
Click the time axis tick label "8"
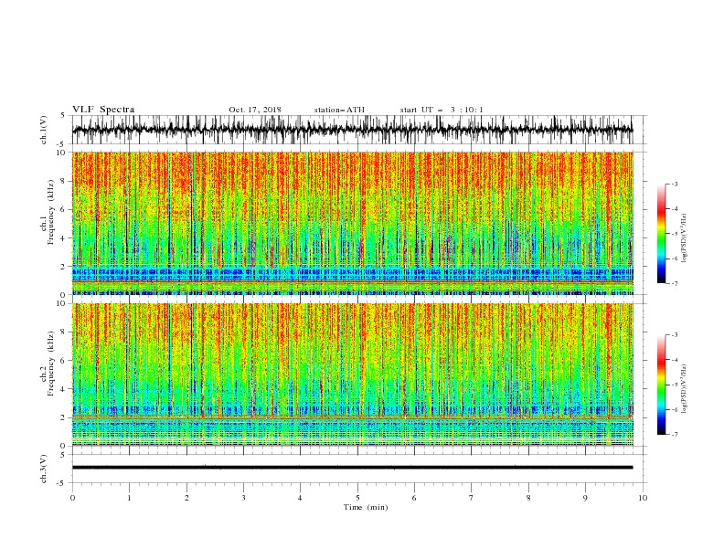528,498
